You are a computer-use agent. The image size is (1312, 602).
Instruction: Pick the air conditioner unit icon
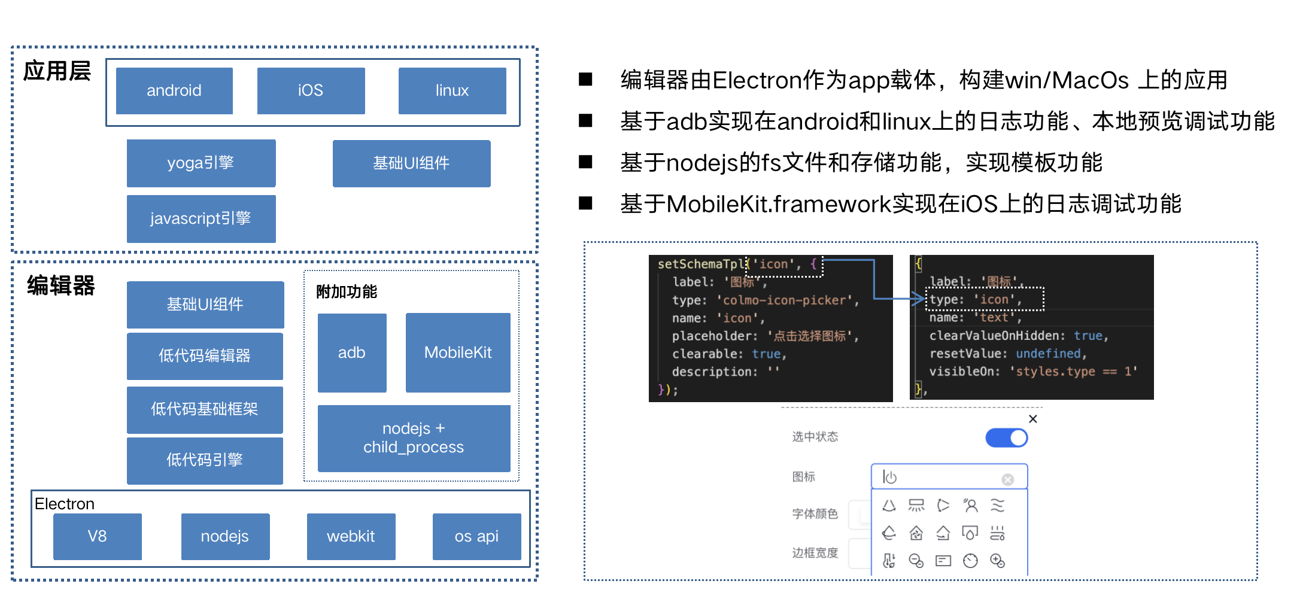pyautogui.click(x=916, y=506)
